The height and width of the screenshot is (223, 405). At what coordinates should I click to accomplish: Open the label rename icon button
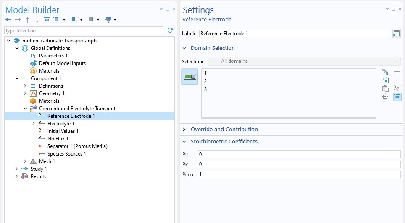pyautogui.click(x=396, y=34)
